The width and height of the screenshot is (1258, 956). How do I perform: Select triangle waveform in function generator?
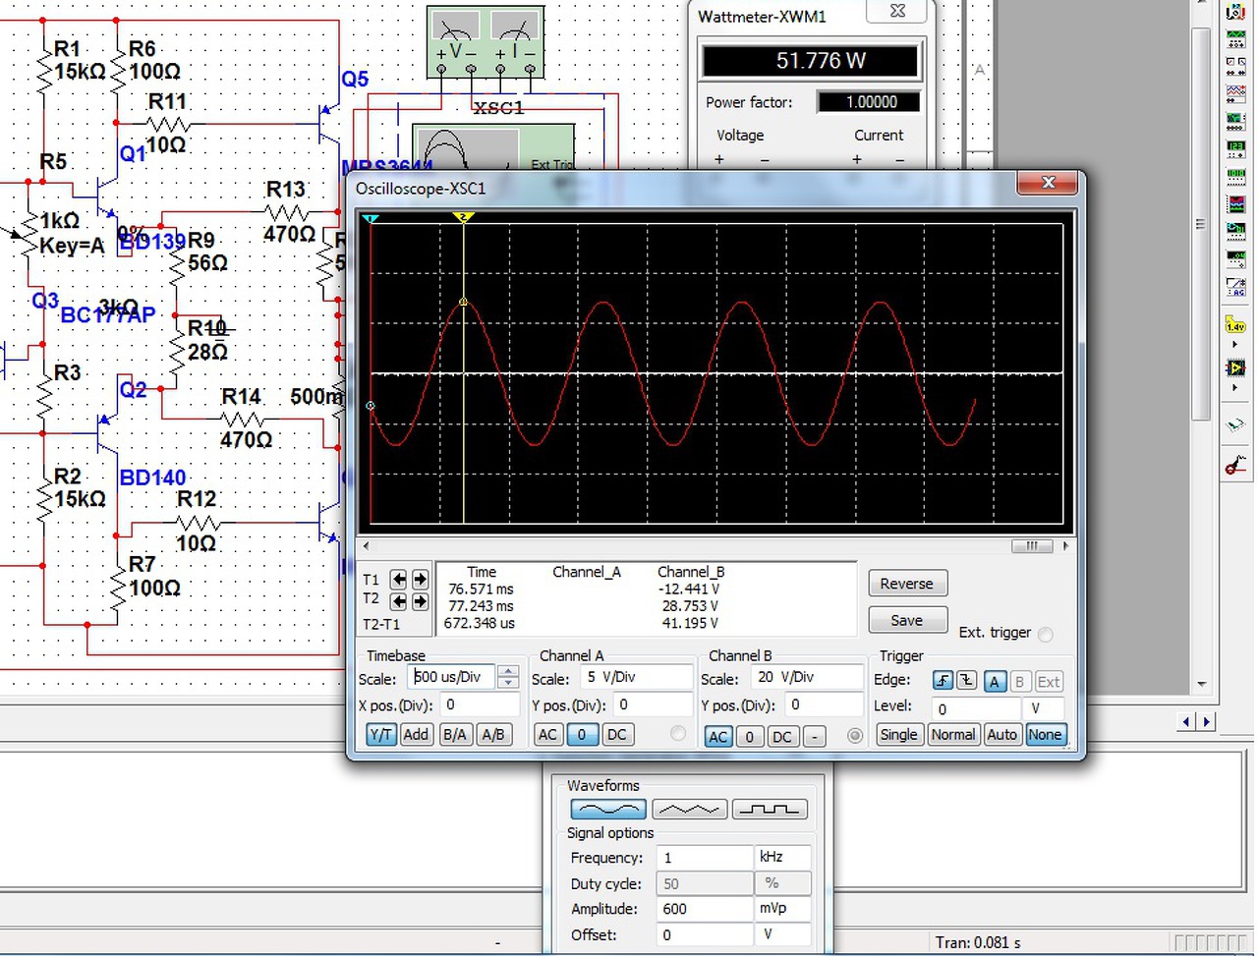tap(689, 810)
